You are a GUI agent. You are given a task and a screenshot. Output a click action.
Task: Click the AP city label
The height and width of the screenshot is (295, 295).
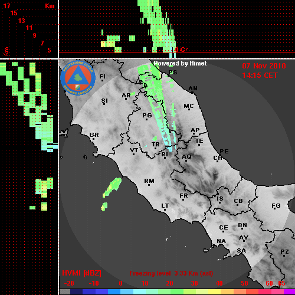click(195, 130)
